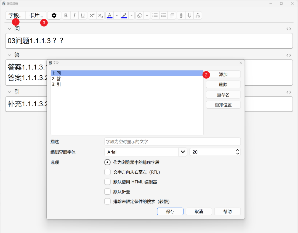Click the eraser remove-formatting icon

(x=140, y=15)
